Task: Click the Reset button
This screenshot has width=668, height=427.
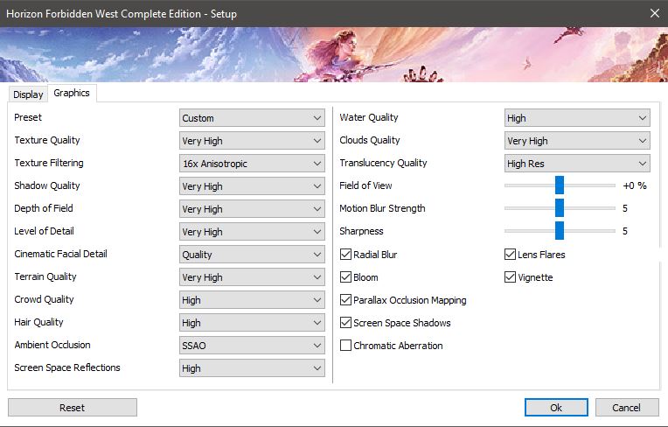Action: (73, 408)
